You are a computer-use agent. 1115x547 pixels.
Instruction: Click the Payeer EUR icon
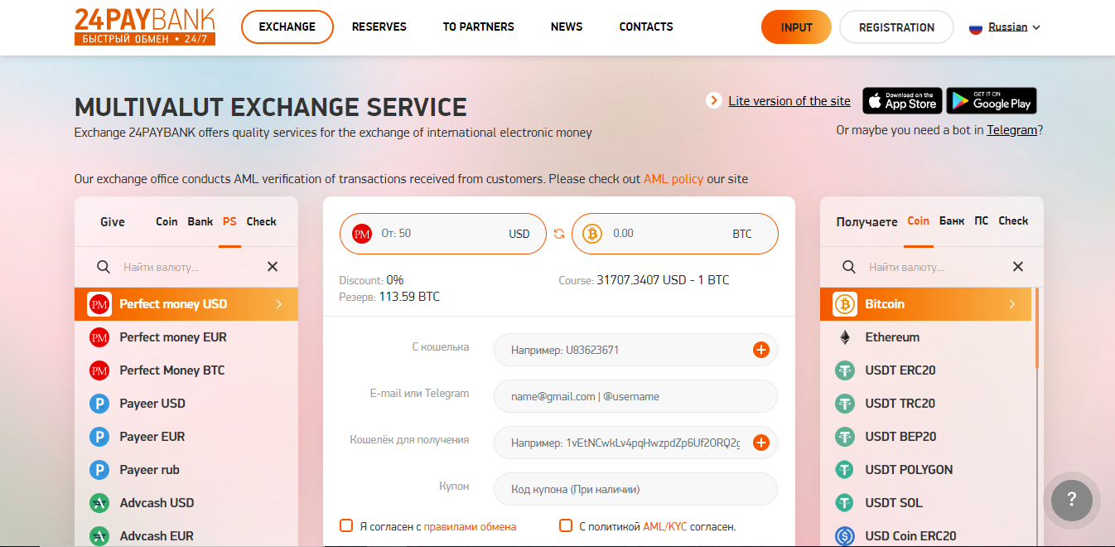coord(99,437)
